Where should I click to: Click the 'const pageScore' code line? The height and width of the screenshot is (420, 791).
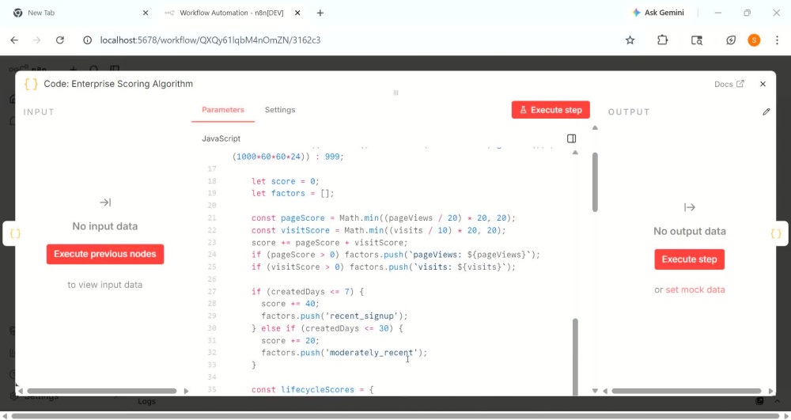[384, 218]
